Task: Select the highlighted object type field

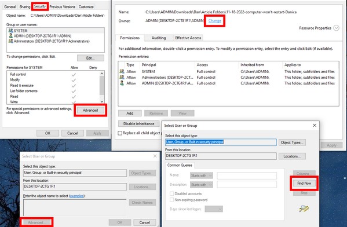Action: [x=221, y=142]
